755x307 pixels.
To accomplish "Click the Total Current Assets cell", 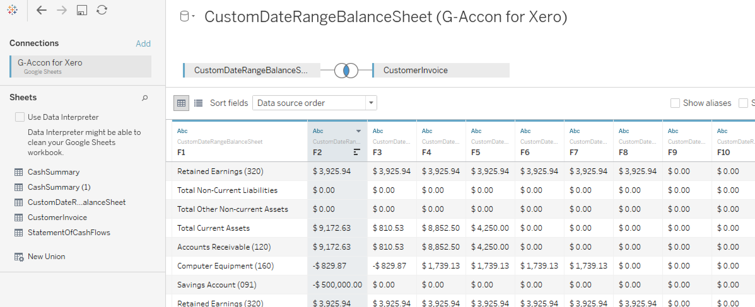I will [x=240, y=228].
